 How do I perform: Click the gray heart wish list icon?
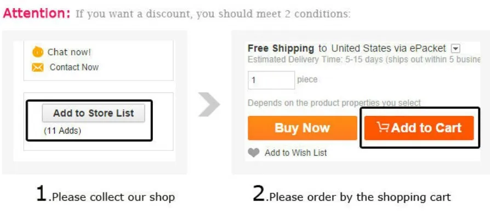click(253, 153)
